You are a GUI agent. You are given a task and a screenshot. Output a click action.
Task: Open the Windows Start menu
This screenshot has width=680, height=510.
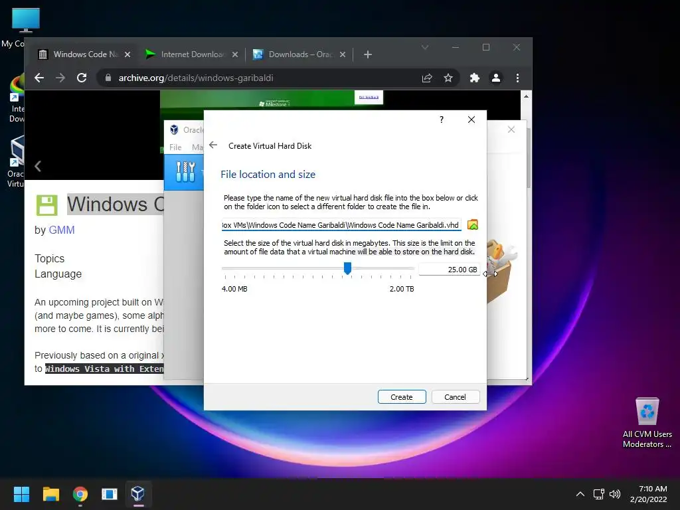[21, 494]
